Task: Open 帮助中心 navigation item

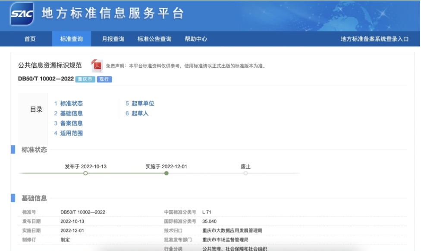Action: (x=196, y=39)
